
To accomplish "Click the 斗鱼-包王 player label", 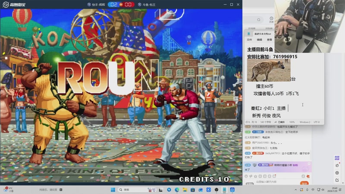I will (147, 4).
